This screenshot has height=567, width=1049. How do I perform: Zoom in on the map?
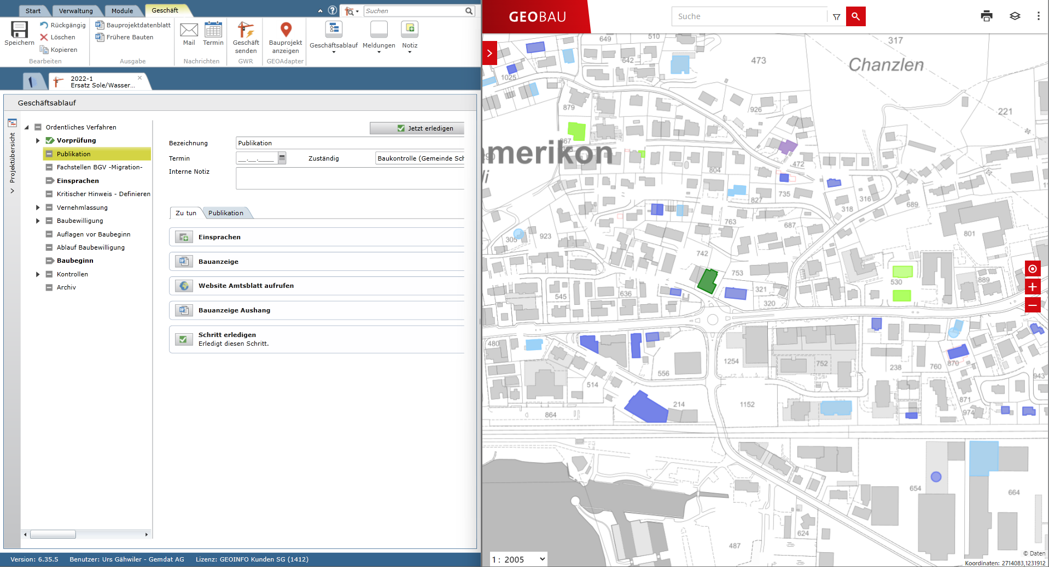click(x=1032, y=287)
